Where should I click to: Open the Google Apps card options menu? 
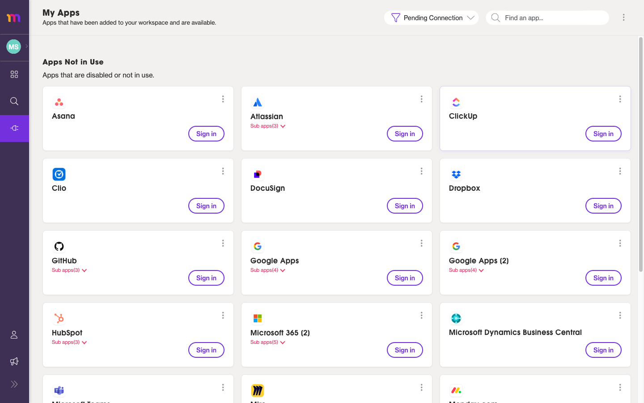click(x=421, y=243)
